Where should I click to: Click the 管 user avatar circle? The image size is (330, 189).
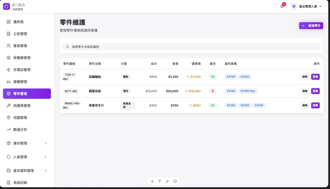click(x=294, y=7)
